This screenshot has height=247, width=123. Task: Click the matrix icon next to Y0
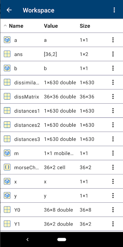[x=7, y=210]
